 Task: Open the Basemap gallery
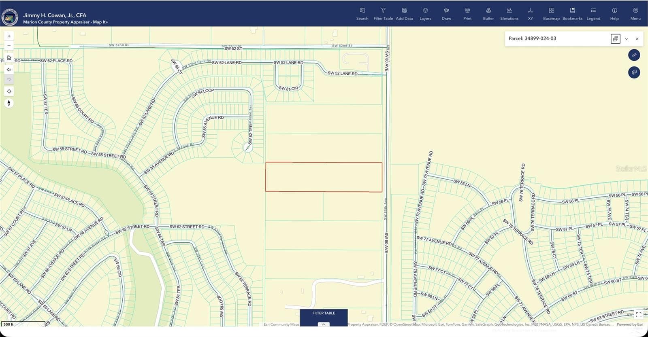click(551, 14)
